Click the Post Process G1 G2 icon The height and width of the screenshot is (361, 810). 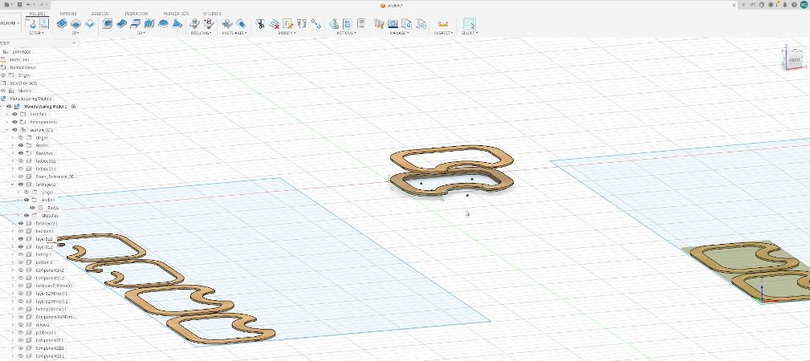tap(348, 24)
